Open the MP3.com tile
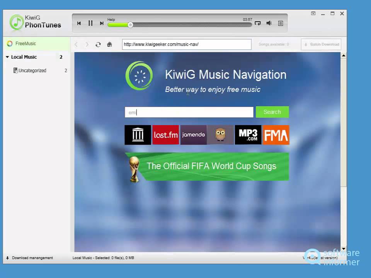The image size is (371, 278). 248,135
